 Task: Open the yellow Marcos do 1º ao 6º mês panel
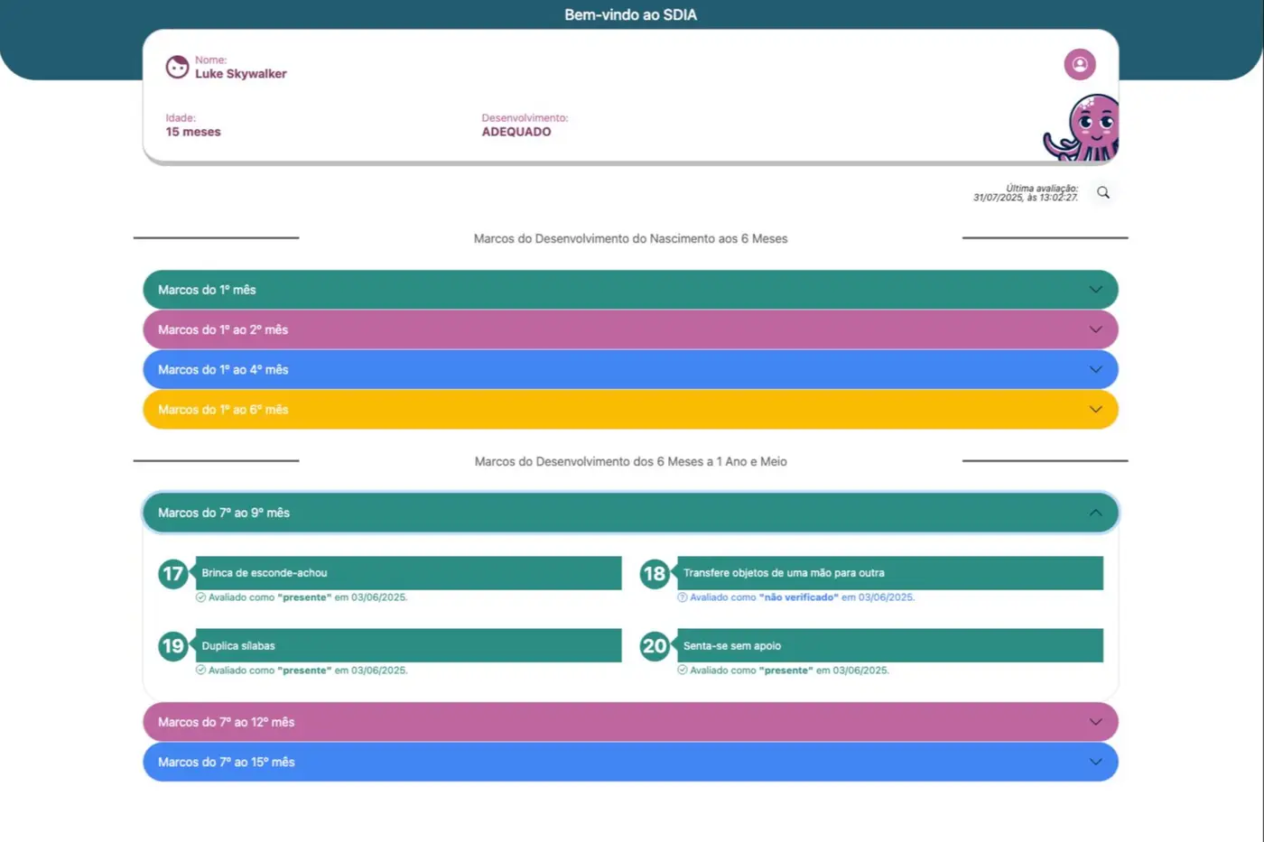pos(630,410)
